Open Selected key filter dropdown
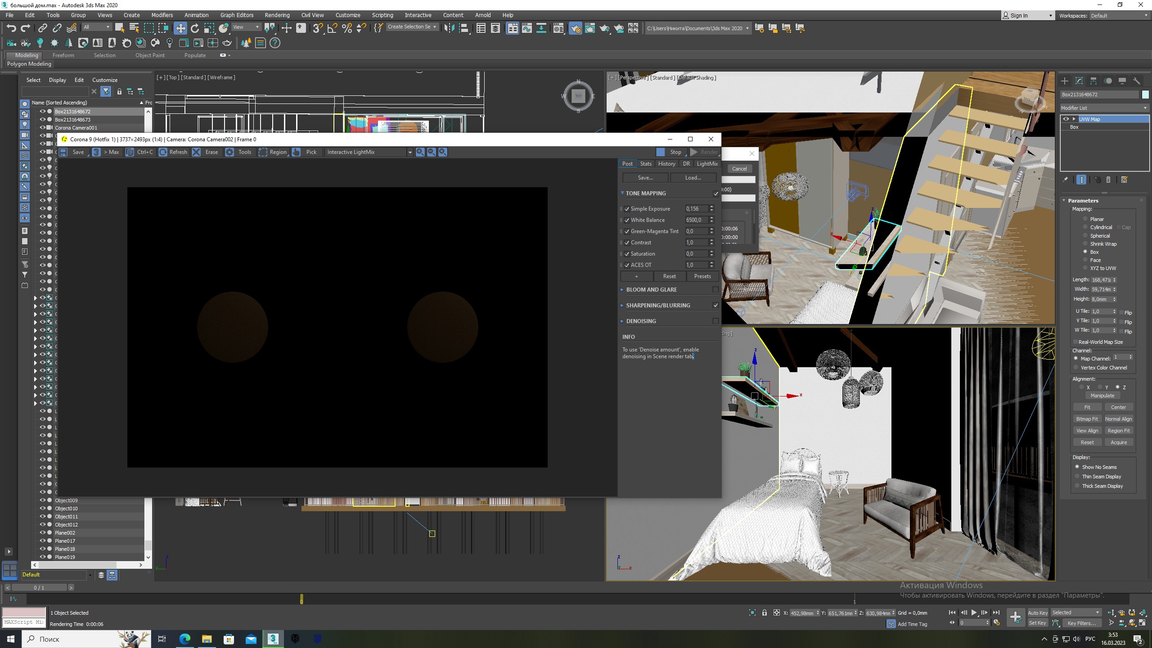 1076,612
